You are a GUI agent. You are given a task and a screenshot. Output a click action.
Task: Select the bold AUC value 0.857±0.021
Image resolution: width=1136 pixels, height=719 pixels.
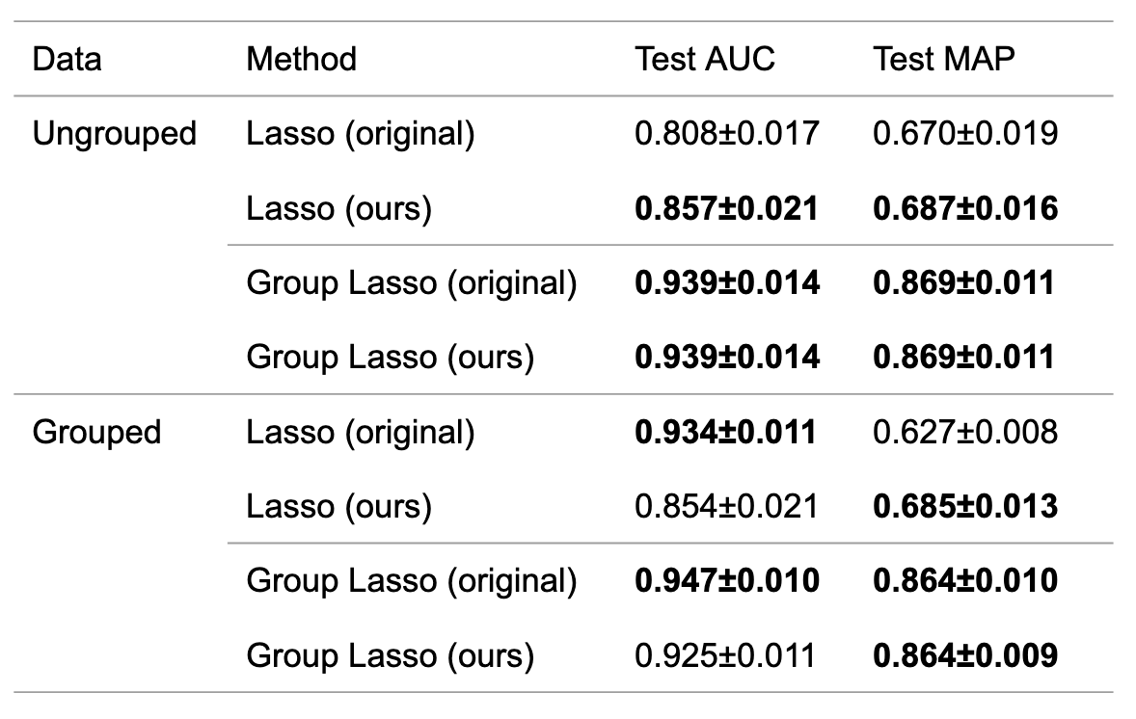coord(727,209)
